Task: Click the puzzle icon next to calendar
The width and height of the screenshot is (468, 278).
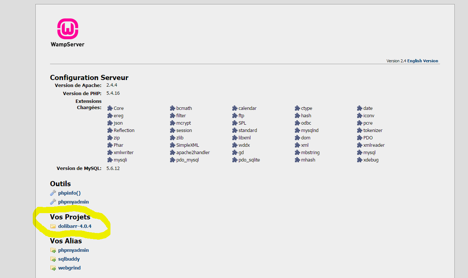Action: pyautogui.click(x=235, y=108)
